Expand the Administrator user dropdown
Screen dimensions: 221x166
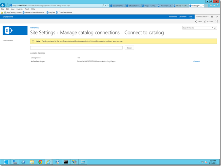pyautogui.click(x=202, y=17)
